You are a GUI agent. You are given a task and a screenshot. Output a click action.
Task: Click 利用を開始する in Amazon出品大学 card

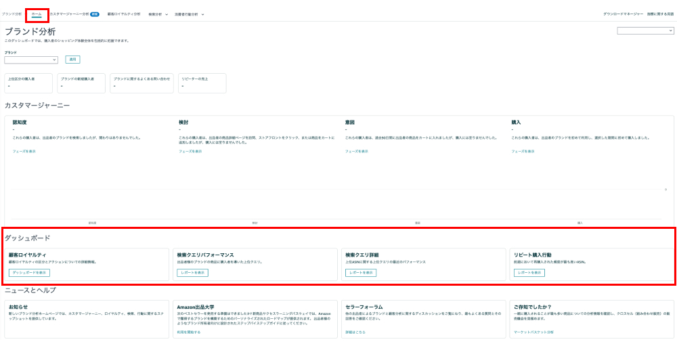tap(189, 332)
